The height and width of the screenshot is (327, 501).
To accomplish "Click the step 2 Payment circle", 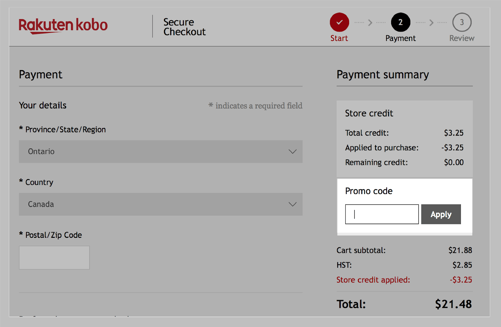I will pos(400,22).
